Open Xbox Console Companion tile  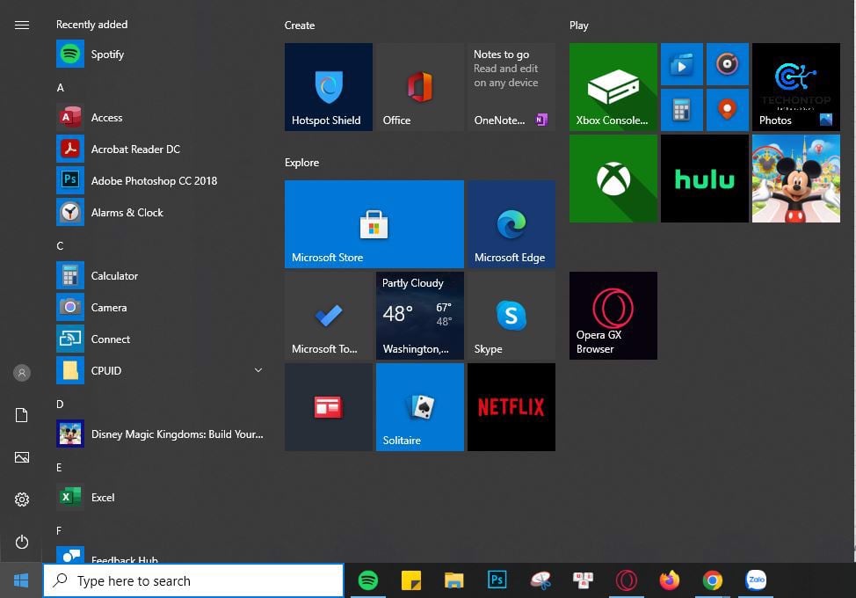613,87
